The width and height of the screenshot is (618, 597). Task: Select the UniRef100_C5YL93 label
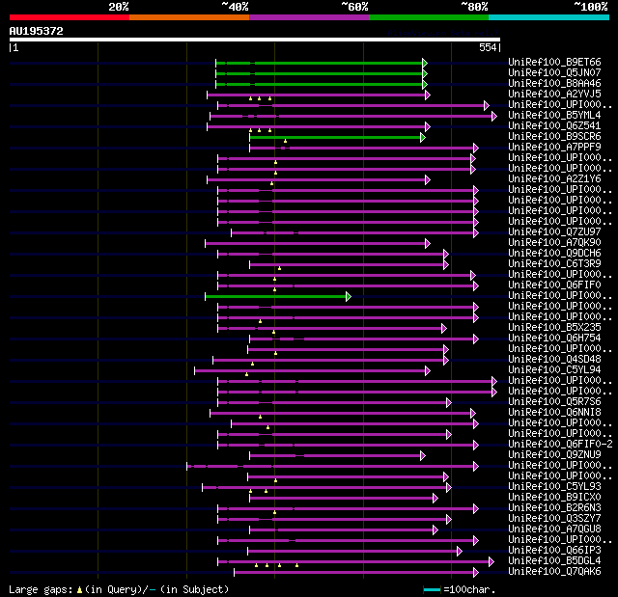554,486
